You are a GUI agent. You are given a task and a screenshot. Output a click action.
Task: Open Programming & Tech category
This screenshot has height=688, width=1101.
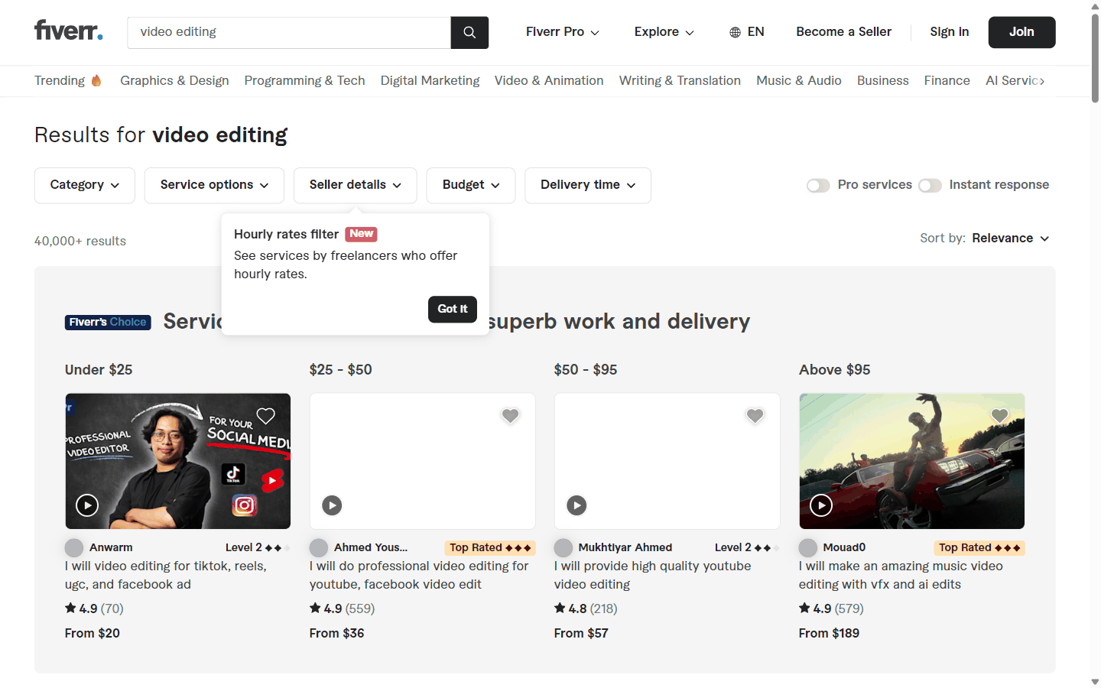pyautogui.click(x=304, y=81)
